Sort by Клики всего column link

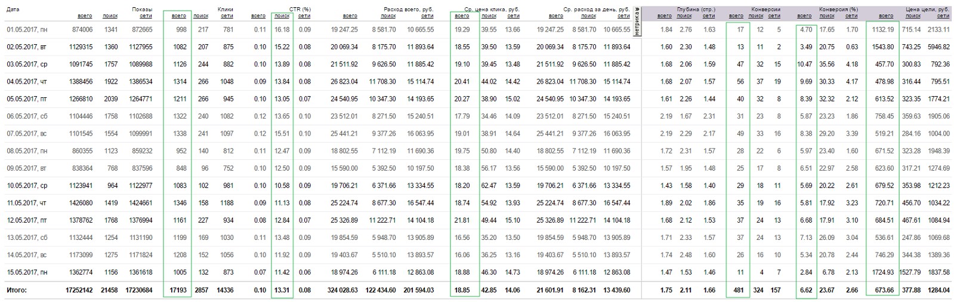(x=178, y=16)
